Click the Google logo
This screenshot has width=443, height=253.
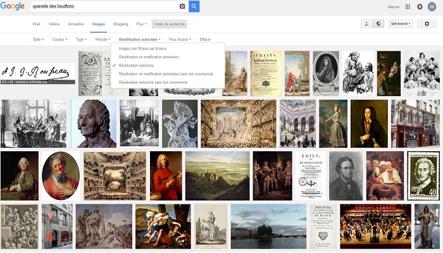[x=13, y=6]
